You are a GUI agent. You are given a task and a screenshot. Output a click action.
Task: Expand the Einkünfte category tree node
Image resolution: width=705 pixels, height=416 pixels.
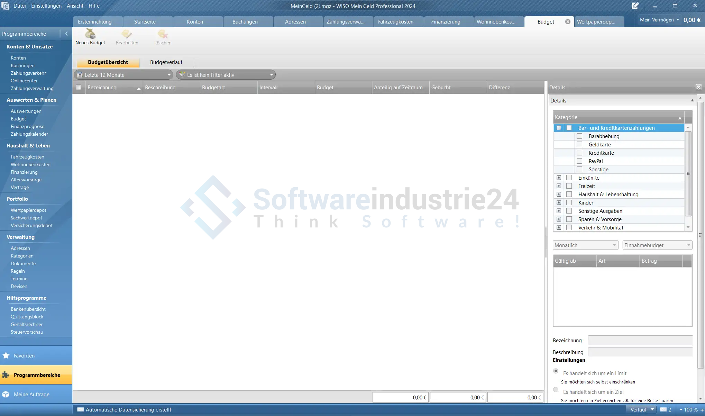[559, 178]
